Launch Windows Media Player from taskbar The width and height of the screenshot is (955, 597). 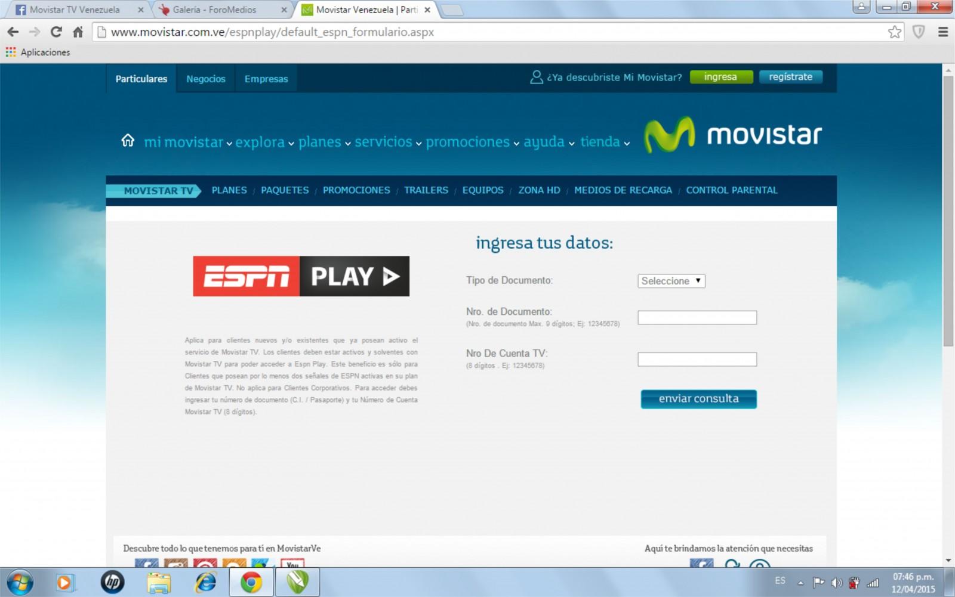[x=64, y=582]
